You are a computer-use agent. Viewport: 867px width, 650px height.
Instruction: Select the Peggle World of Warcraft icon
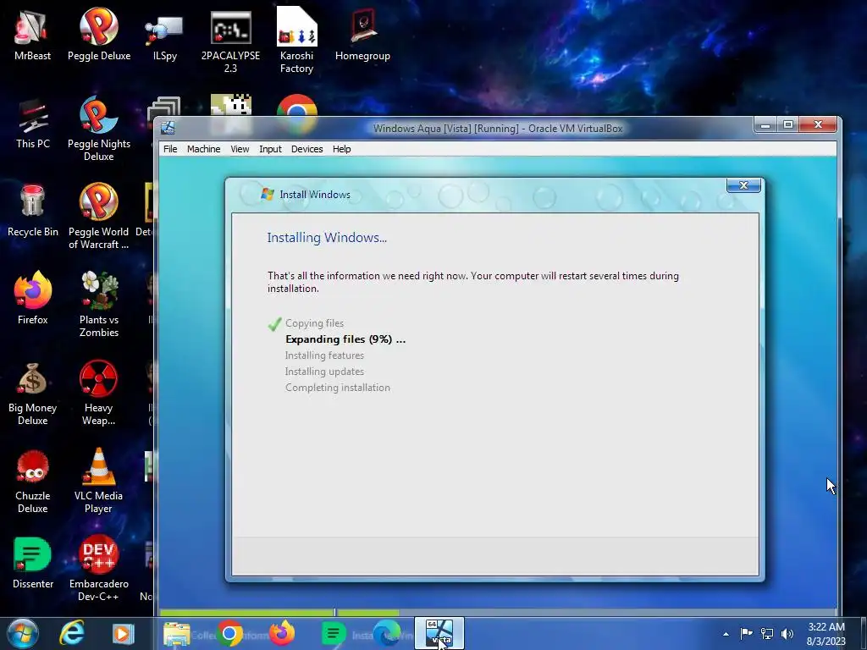[x=98, y=217]
